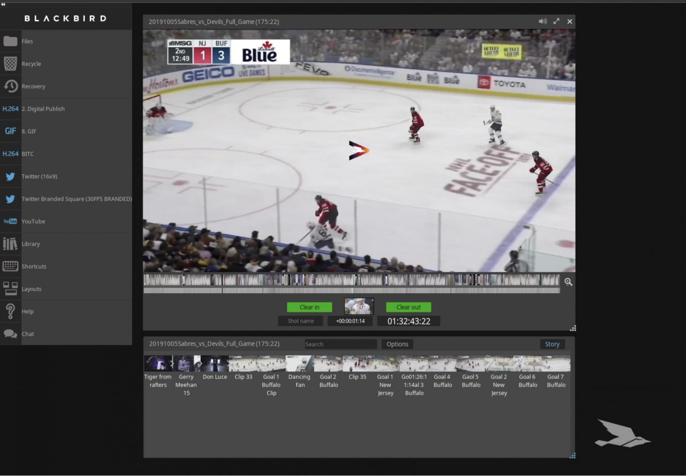Open the Library books icon
The image size is (686, 476).
pyautogui.click(x=10, y=244)
